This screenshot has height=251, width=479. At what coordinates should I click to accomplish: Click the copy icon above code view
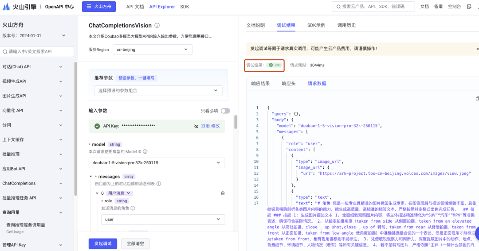click(x=477, y=99)
